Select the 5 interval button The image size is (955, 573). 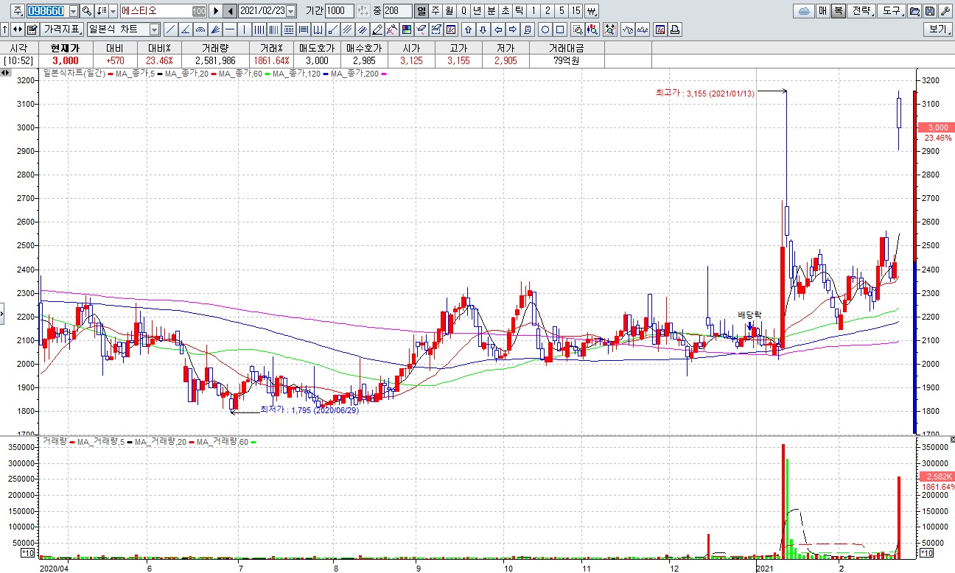point(562,11)
